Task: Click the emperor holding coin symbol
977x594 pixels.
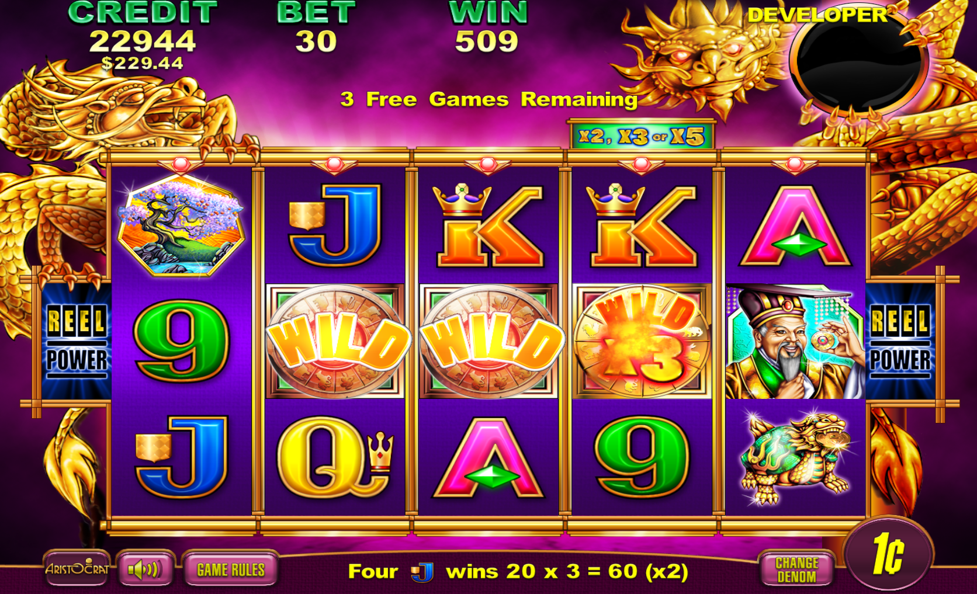Action: click(795, 342)
